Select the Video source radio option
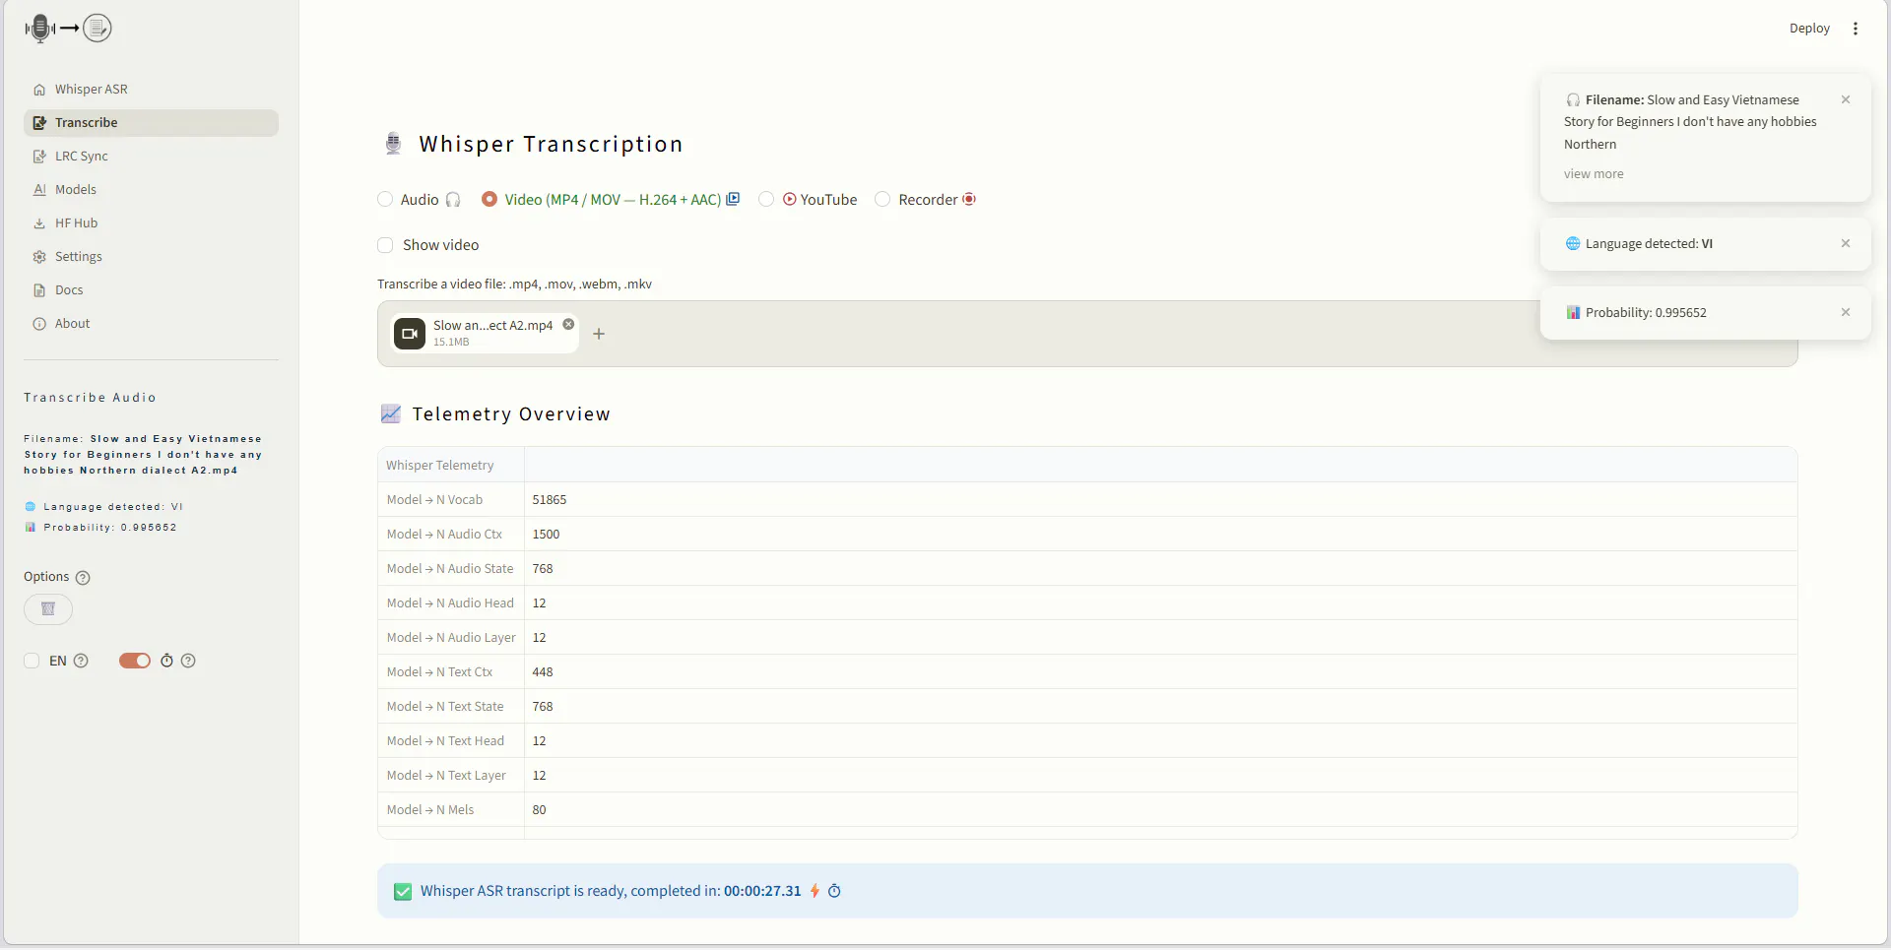Viewport: 1891px width, 950px height. point(489,200)
